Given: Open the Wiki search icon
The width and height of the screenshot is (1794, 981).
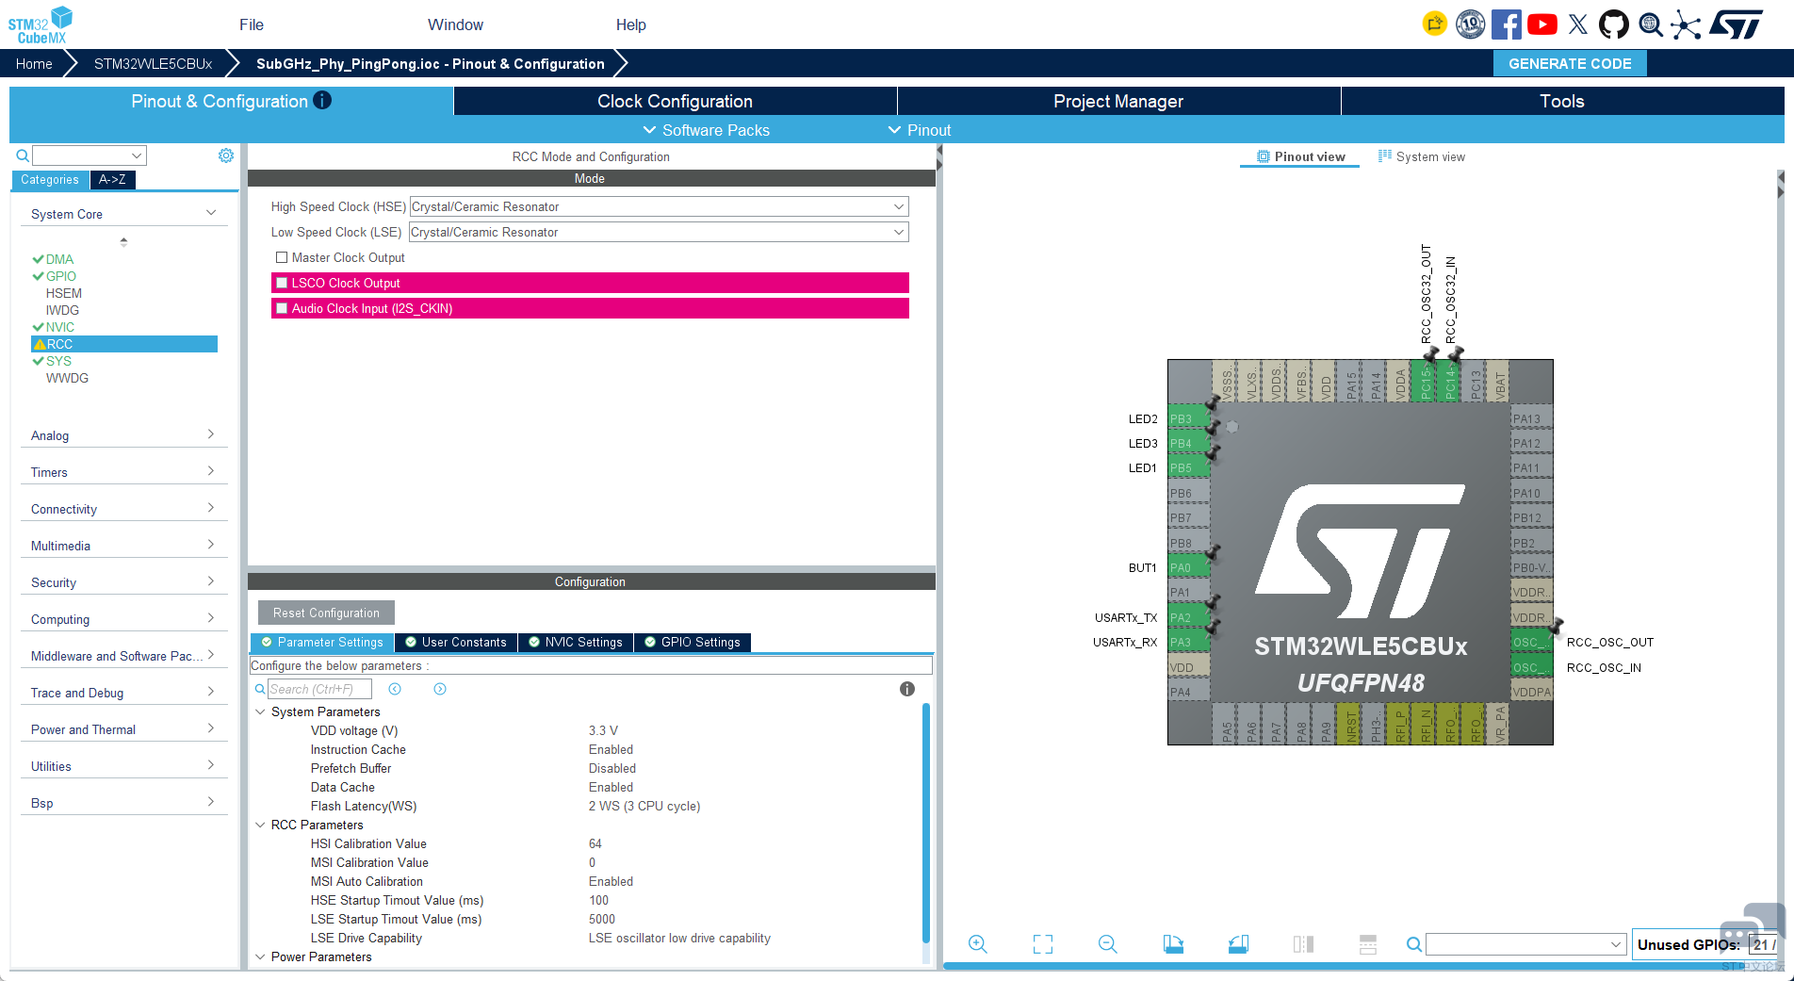Looking at the screenshot, I should (x=1651, y=25).
